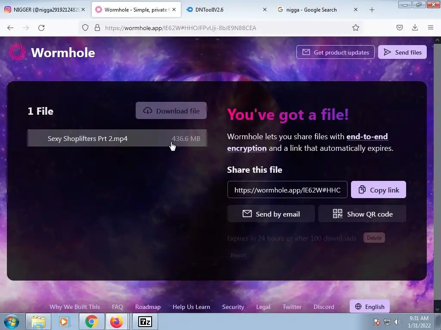
Task: View site security via padlock icon
Action: click(97, 27)
